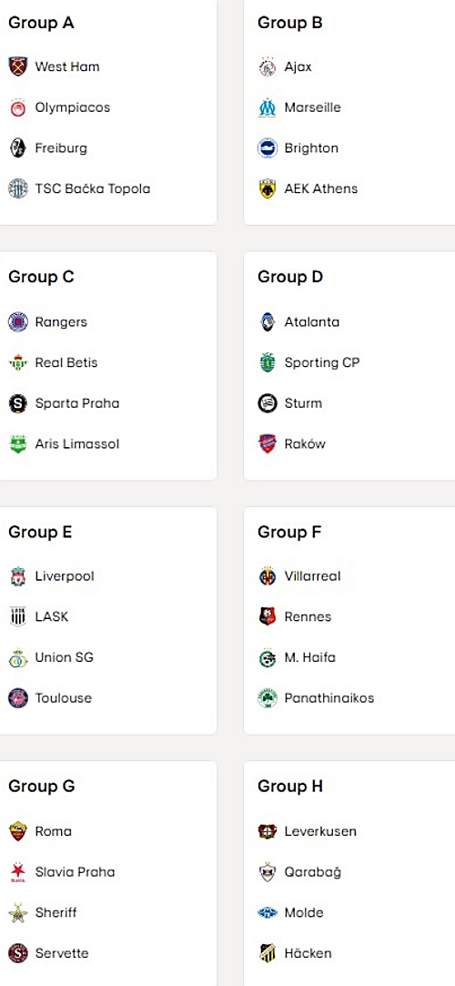Open the Brighton team link
Viewport: 455px width, 986px height.
pyautogui.click(x=311, y=148)
